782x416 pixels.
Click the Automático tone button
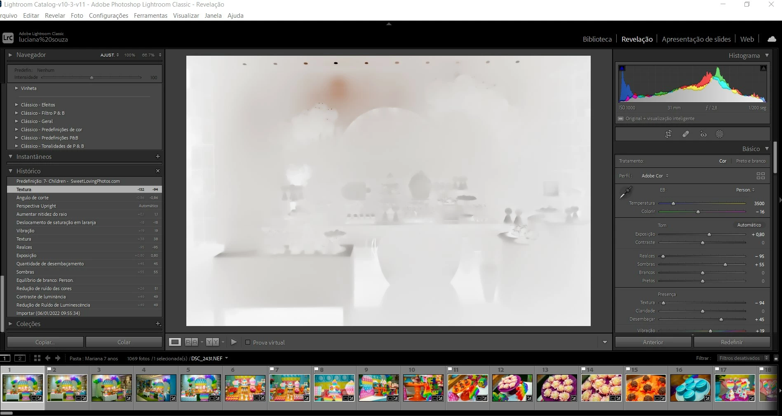[749, 225]
